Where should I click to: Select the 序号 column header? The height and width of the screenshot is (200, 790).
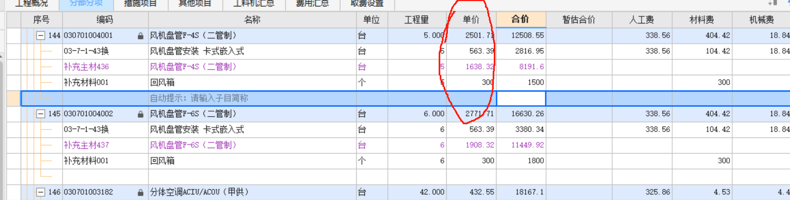[41, 20]
